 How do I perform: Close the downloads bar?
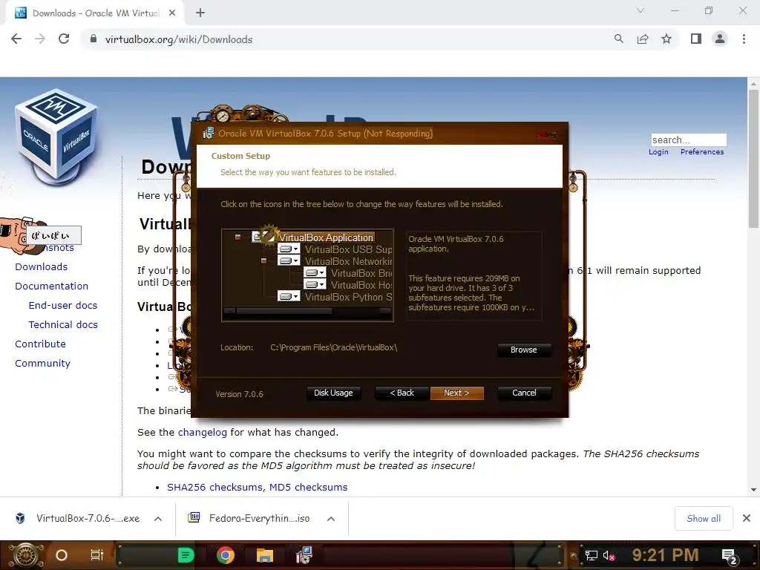tap(747, 518)
